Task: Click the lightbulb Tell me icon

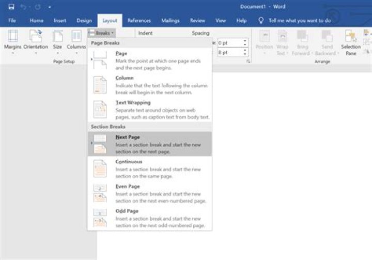Action: click(261, 21)
